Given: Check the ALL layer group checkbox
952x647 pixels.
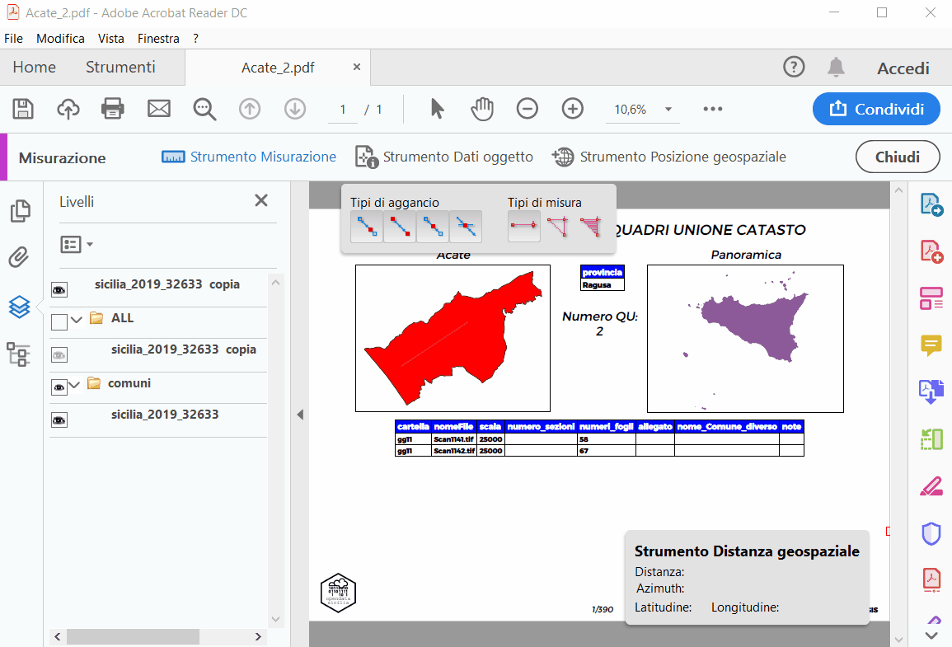Looking at the screenshot, I should [x=59, y=321].
